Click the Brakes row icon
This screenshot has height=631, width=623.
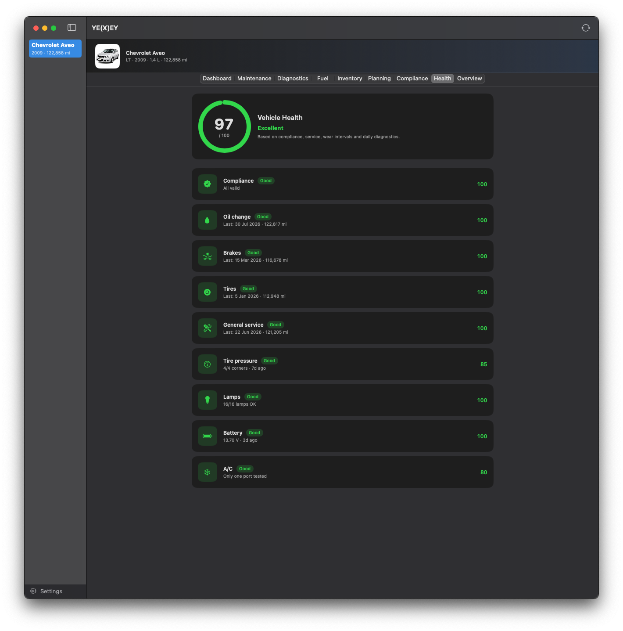click(x=208, y=256)
